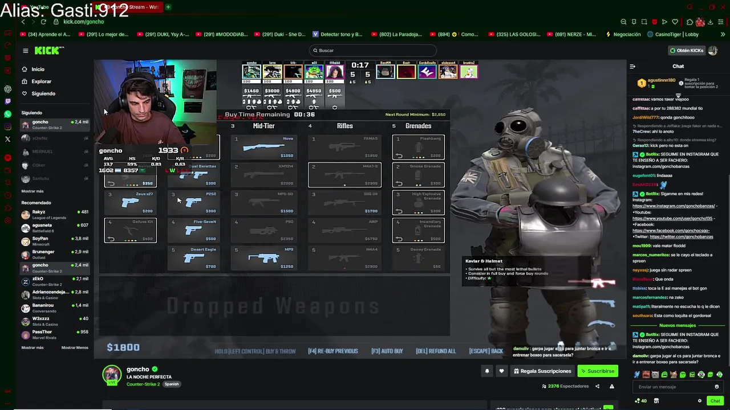Report the stream with warning icon
Image resolution: width=730 pixels, height=410 pixels.
click(611, 386)
